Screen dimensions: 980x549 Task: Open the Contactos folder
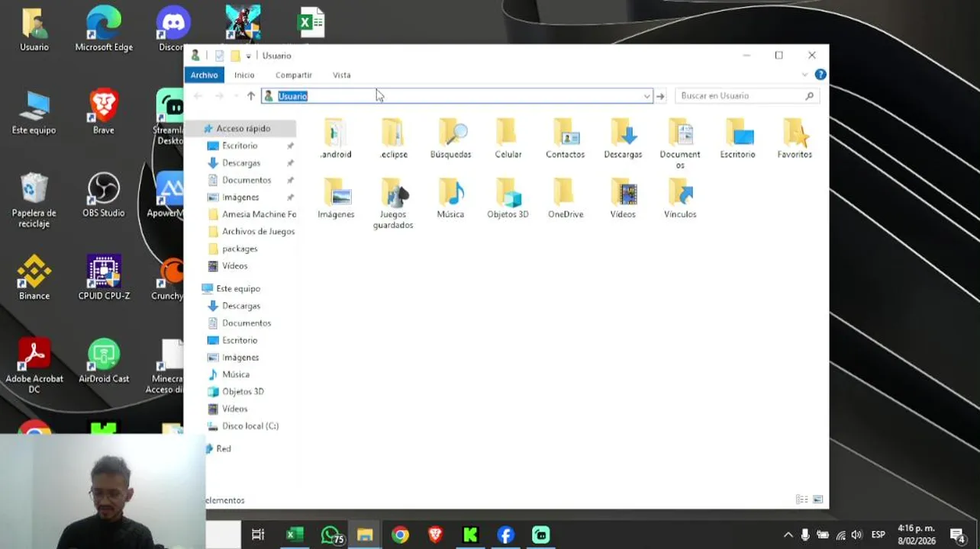click(x=566, y=139)
